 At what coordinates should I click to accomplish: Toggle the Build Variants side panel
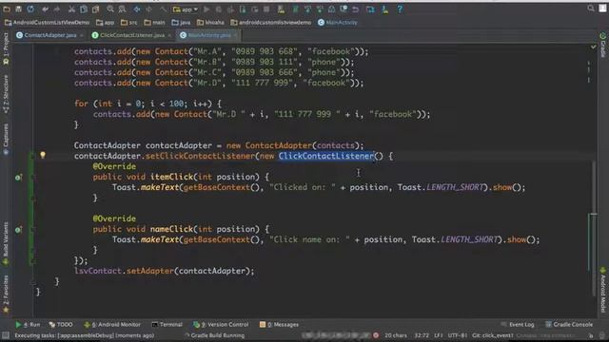(x=6, y=243)
